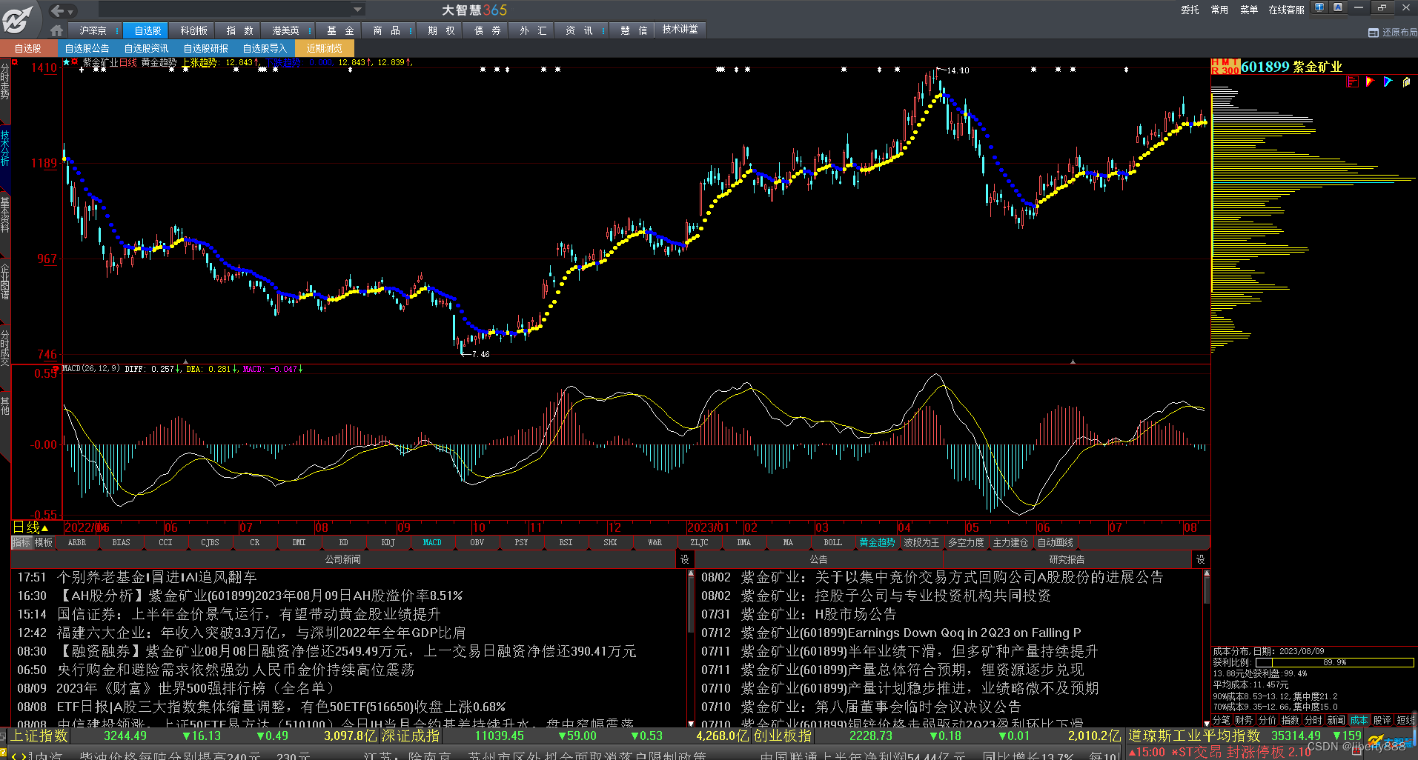Open the 委托 menu

coord(1190,10)
